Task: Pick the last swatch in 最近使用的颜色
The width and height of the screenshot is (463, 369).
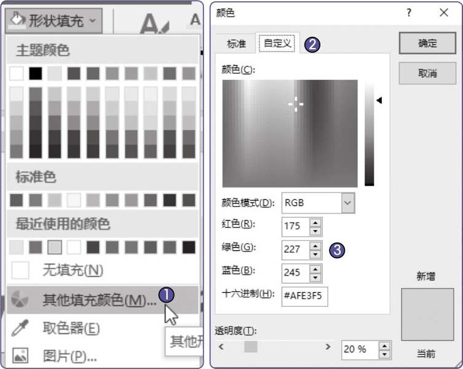Action: click(x=189, y=247)
